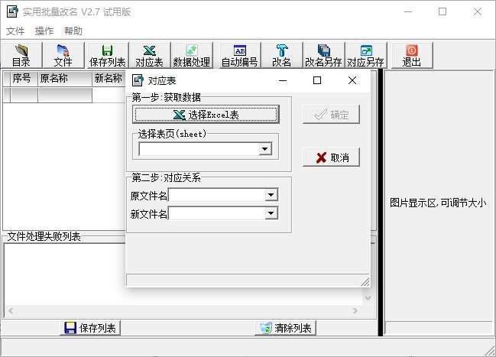Click the 对应表 dialog title icon

pyautogui.click(x=138, y=80)
